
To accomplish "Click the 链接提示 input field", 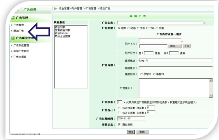I will point(176,68).
